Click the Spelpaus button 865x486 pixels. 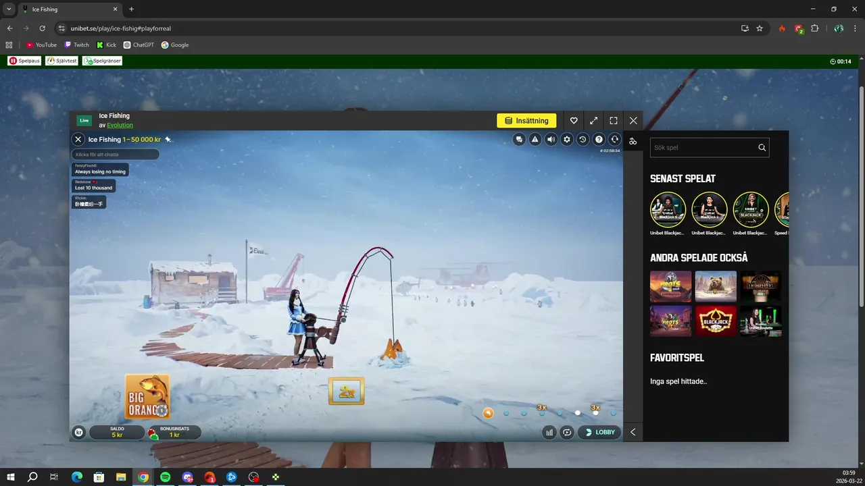[24, 61]
